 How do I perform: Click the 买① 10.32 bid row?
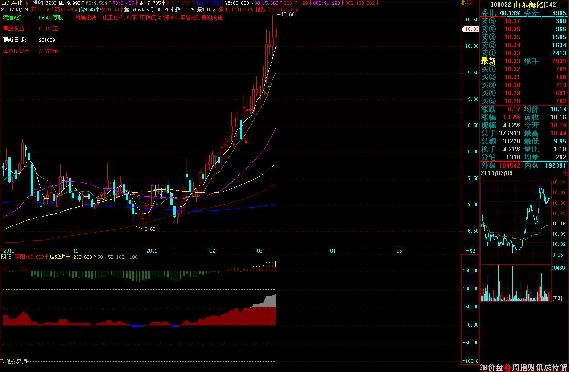point(524,69)
